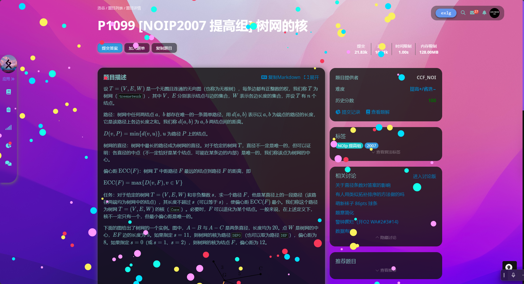The image size is (524, 284).
Task: Click time limit value 1.00s
Action: pyautogui.click(x=403, y=52)
